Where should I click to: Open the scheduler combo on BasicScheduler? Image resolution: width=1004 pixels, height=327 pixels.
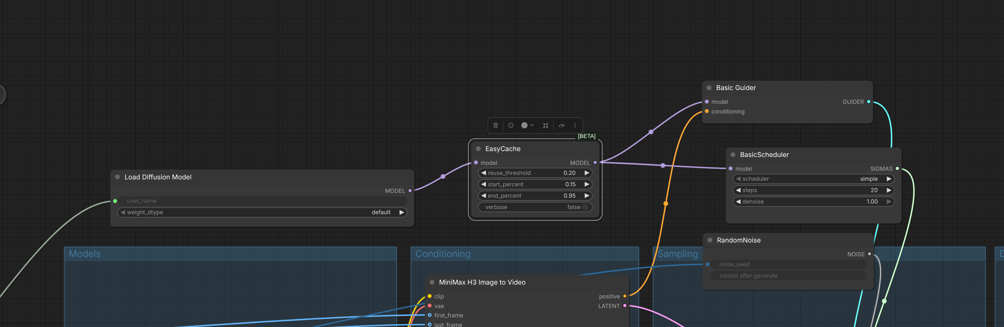point(814,179)
